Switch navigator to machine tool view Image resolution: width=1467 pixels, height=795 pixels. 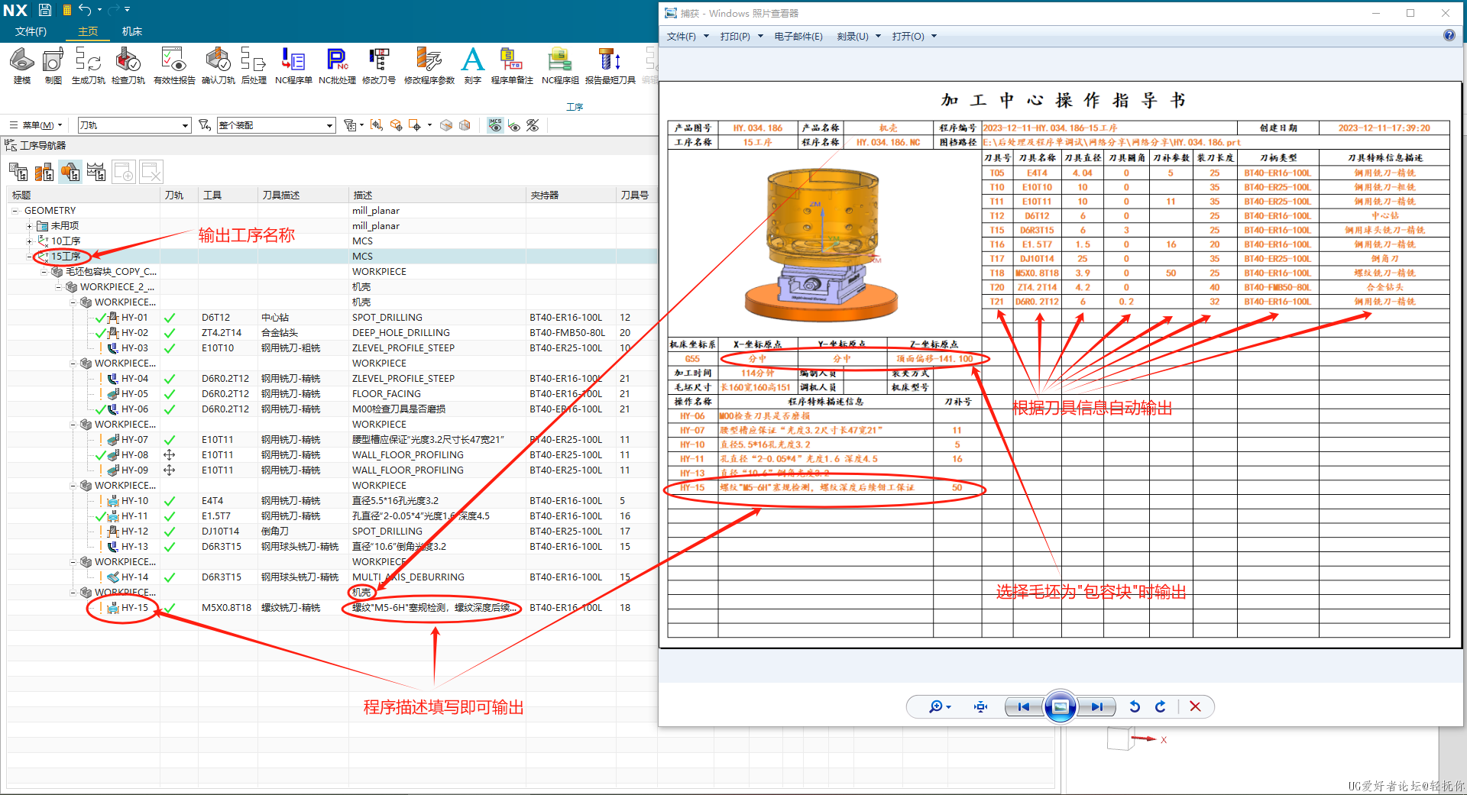coord(44,172)
